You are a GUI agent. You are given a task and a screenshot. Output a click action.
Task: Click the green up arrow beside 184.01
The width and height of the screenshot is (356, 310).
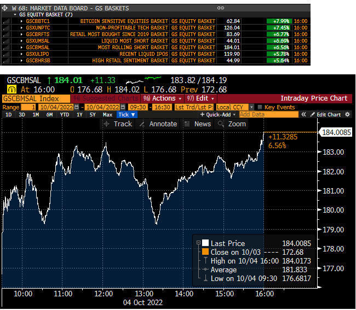point(49,80)
